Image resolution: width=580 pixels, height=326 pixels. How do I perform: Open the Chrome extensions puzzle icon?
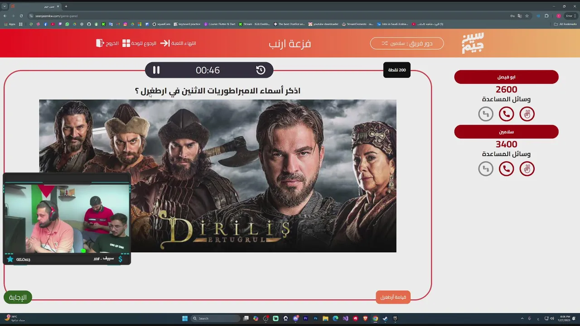(x=546, y=16)
